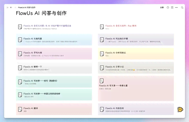Click the page icon of 自定义问答 card

point(20,27)
